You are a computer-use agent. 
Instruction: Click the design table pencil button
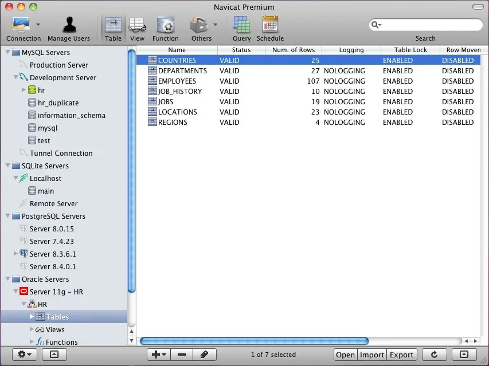204,354
